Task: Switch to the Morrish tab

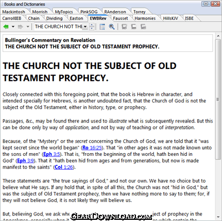Action: coord(40,12)
